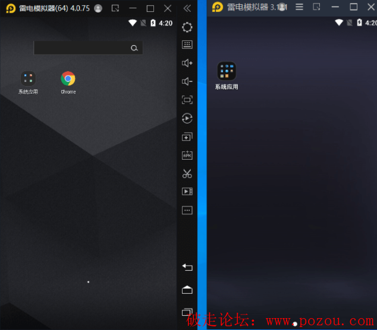377x330 pixels.
Task: Open Chrome app in 4.0.75 emulator
Action: [x=68, y=83]
